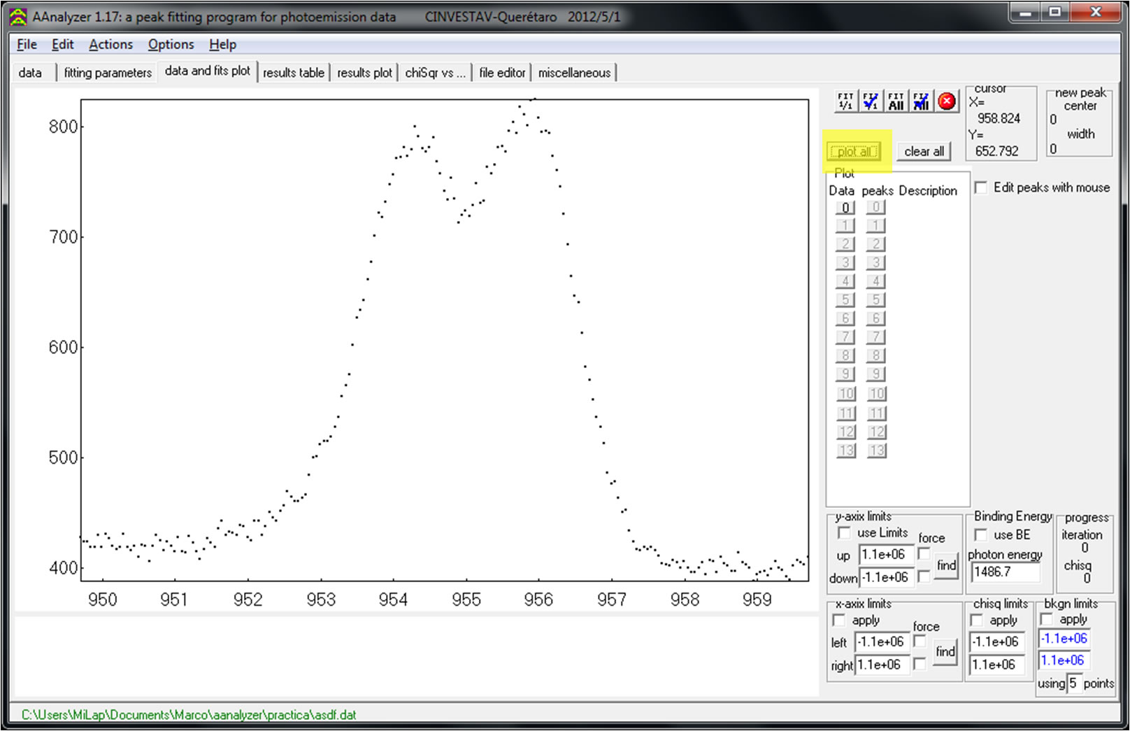Enable Edit peaks with mouse checkbox
This screenshot has height=731, width=1130.
[981, 187]
